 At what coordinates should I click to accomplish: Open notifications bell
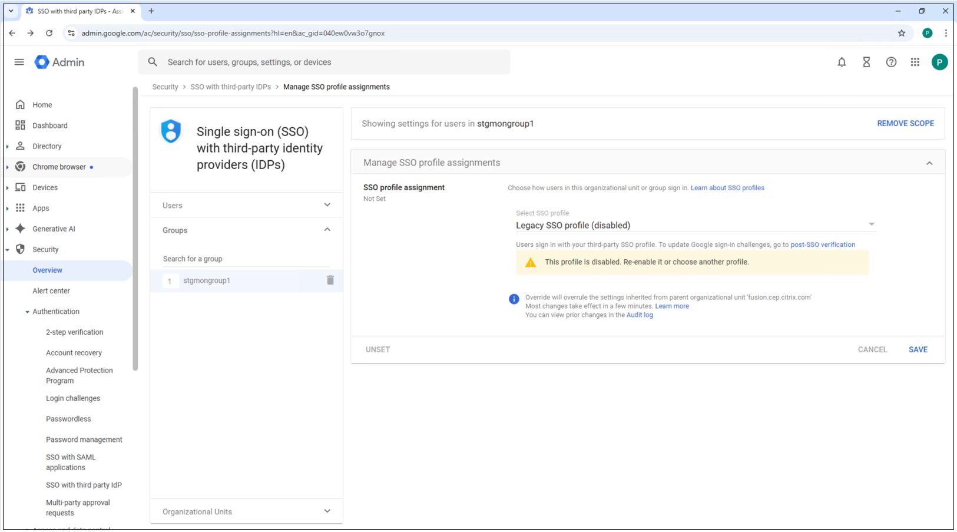pos(842,62)
